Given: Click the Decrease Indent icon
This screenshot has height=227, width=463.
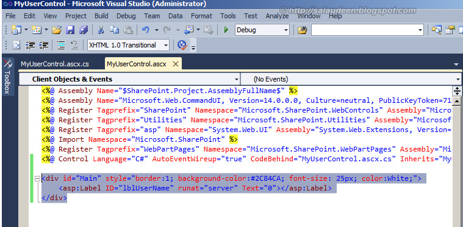Looking at the screenshot, I should (30, 45).
